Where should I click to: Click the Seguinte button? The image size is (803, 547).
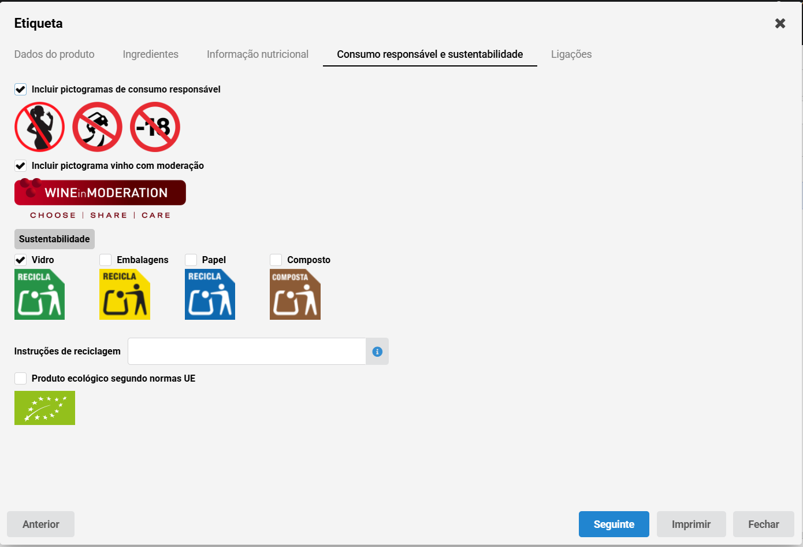[614, 524]
